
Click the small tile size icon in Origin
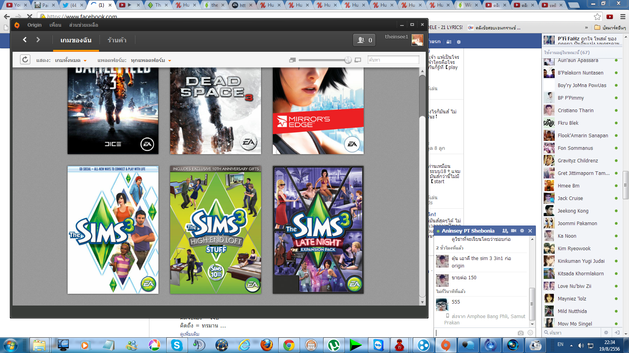coord(292,60)
